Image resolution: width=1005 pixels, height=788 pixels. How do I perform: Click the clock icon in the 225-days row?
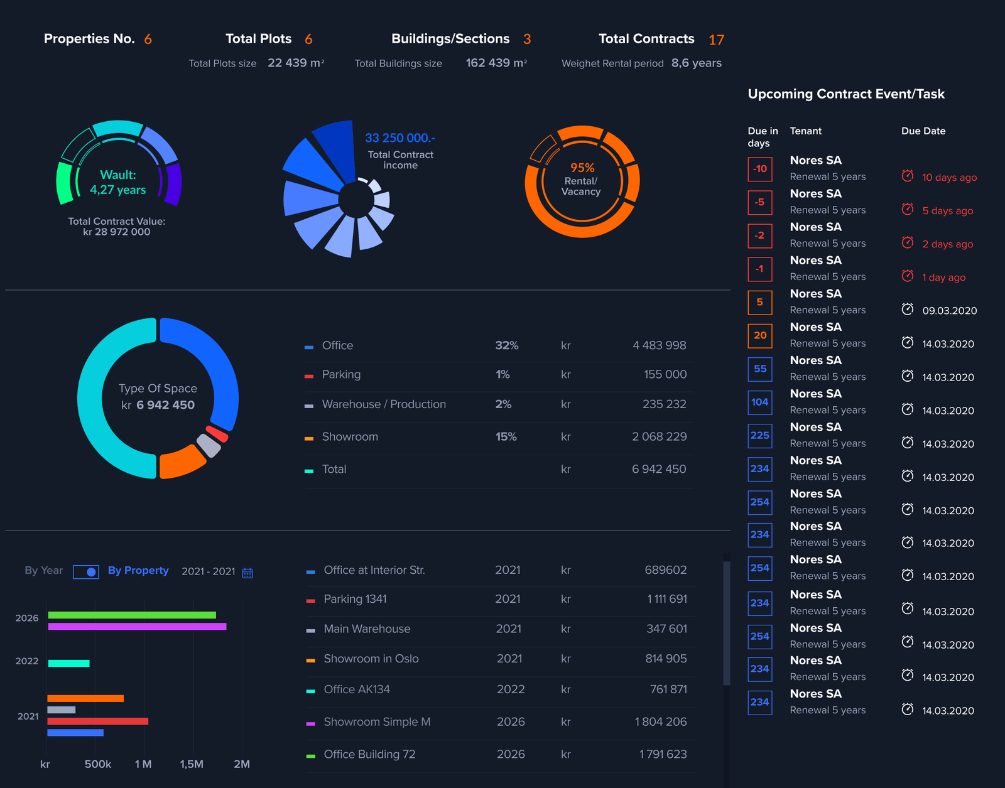click(908, 442)
